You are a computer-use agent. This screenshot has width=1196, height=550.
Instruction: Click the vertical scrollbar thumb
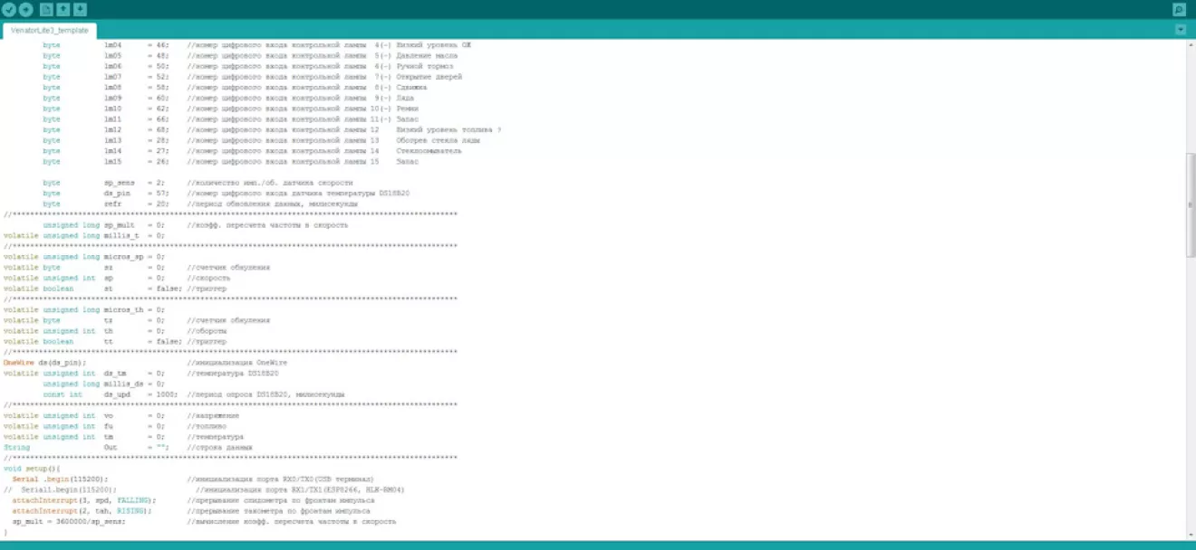tap(1191, 204)
